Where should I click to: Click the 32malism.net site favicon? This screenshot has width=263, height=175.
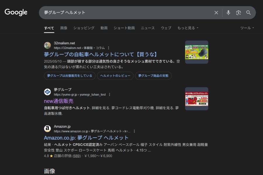point(47,45)
